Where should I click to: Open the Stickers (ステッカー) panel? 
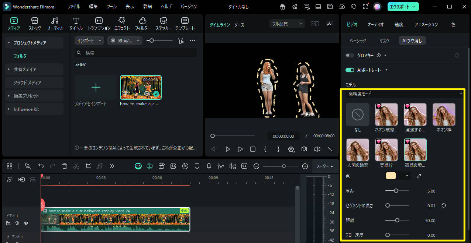pos(163,24)
